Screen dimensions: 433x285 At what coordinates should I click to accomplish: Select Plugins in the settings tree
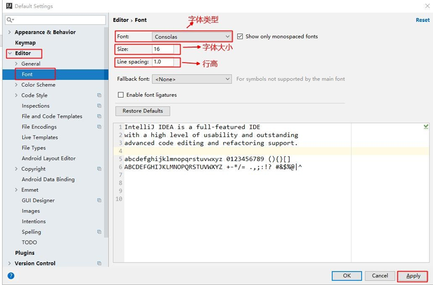click(25, 252)
